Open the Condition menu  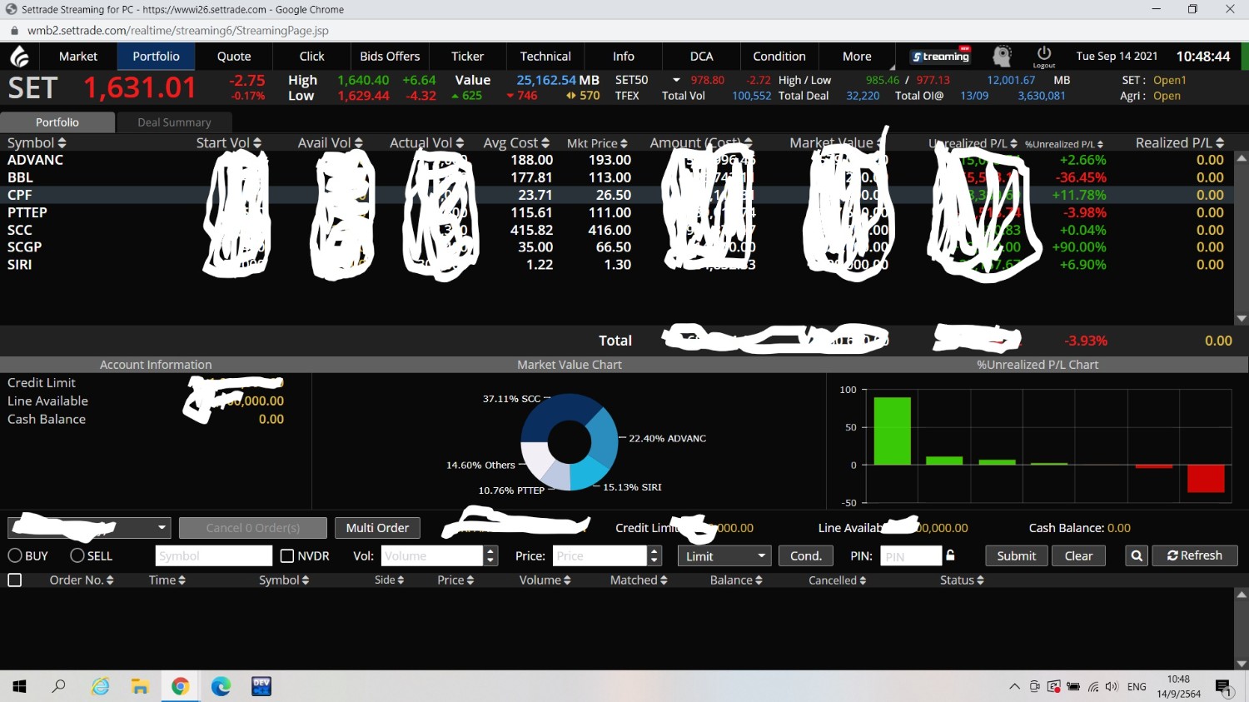tap(779, 56)
